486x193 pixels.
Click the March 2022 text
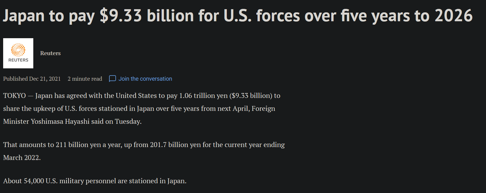(22, 158)
